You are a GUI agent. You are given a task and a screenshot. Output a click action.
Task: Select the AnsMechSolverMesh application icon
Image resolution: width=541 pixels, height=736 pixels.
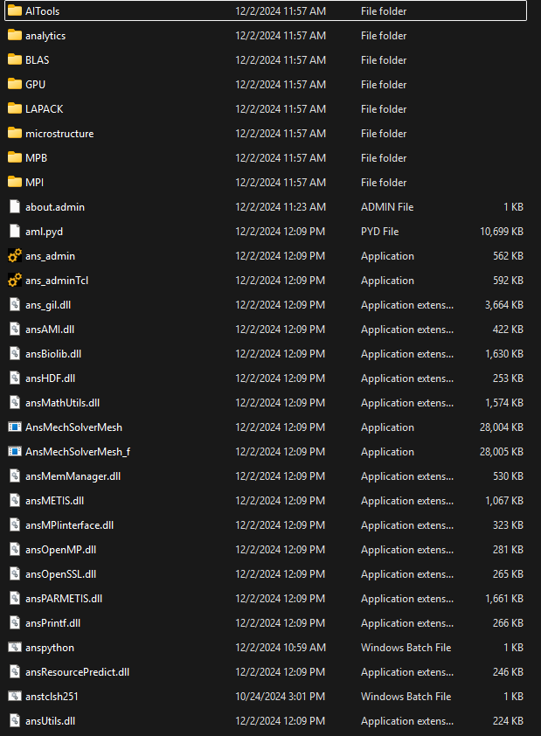click(x=15, y=427)
